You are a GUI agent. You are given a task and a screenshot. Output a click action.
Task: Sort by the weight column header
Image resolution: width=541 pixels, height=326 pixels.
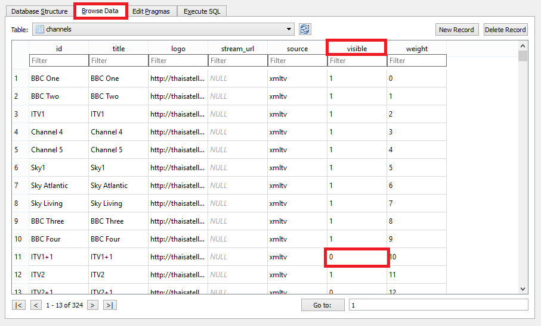[416, 49]
